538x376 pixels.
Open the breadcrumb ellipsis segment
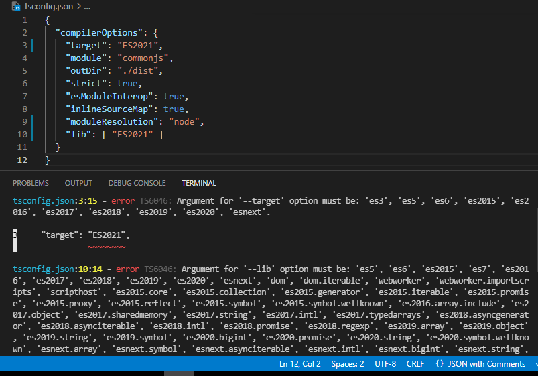[x=87, y=7]
